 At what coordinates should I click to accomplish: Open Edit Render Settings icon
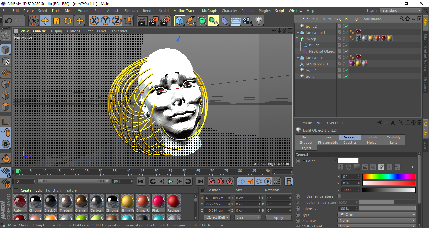165,21
